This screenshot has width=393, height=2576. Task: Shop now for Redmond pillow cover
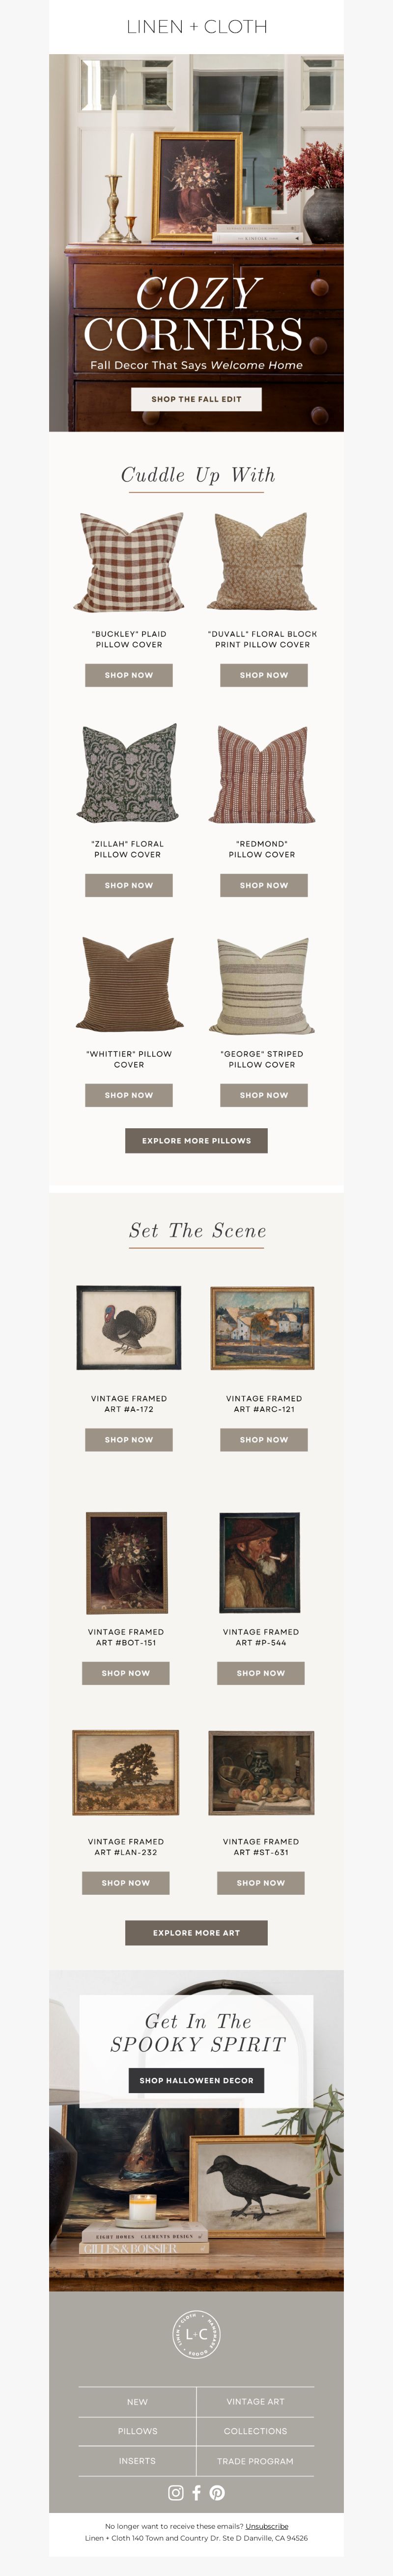point(263,885)
